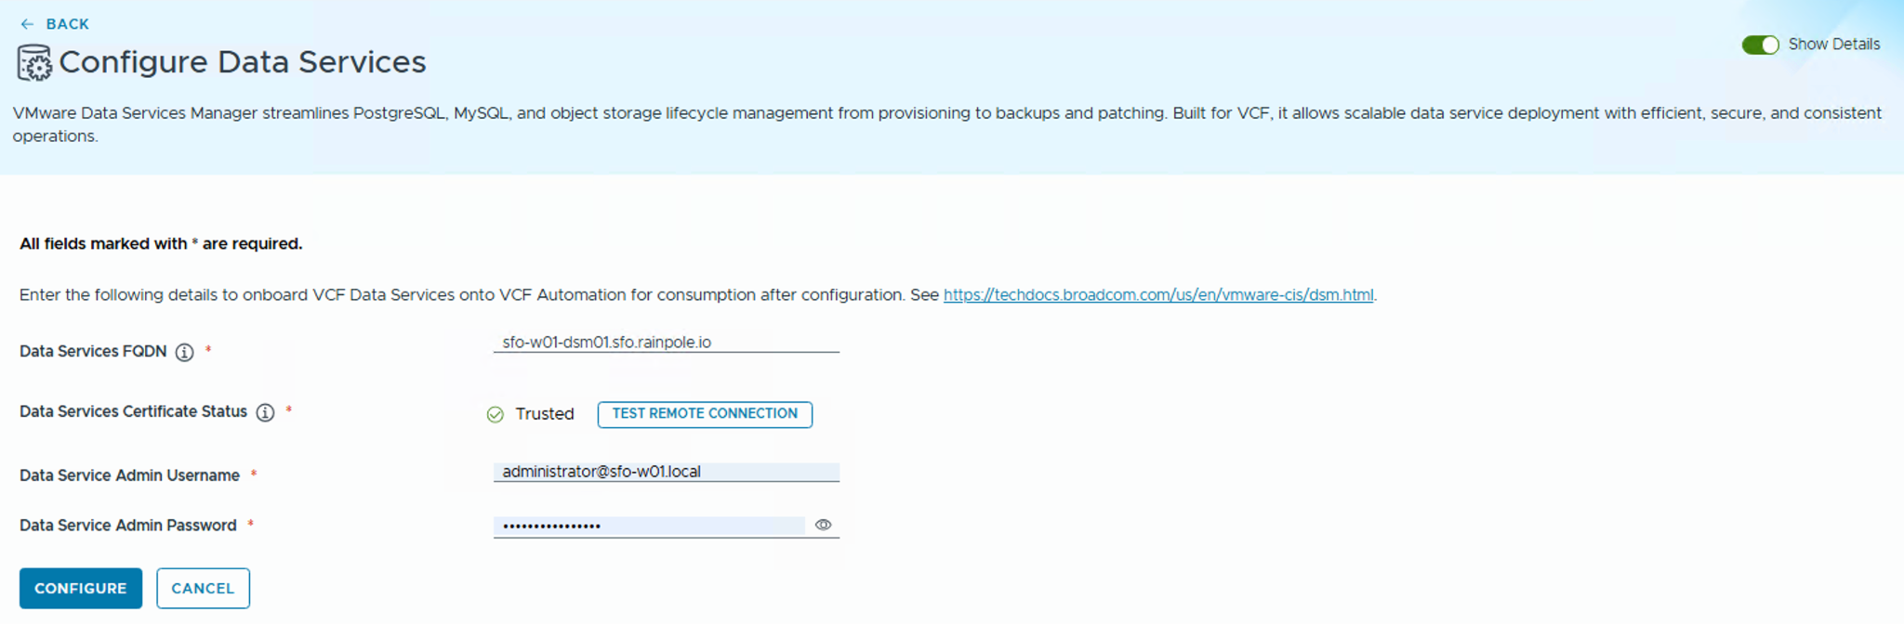1904x624 pixels.
Task: Reveal password with the eye icon
Action: [x=823, y=525]
